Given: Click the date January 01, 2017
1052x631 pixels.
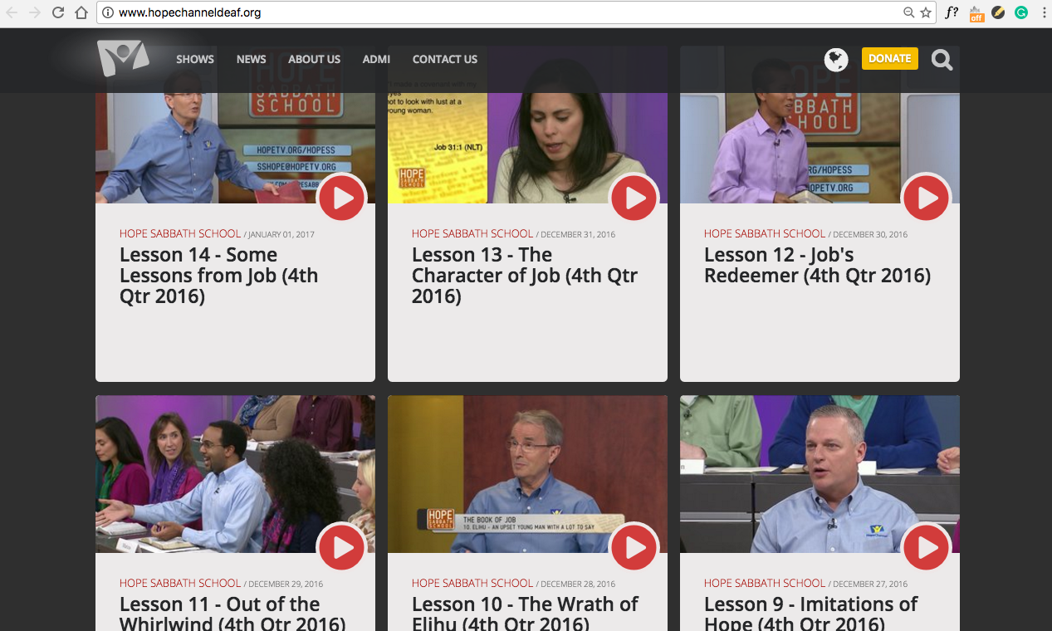Looking at the screenshot, I should [x=281, y=234].
